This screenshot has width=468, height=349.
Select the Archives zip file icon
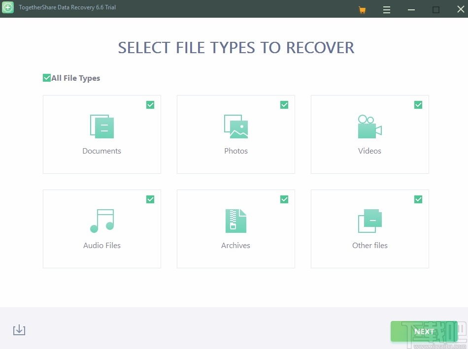(x=235, y=221)
